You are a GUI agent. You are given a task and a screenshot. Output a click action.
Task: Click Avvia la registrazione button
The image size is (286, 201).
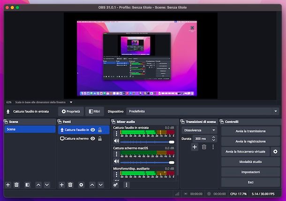[250, 141]
